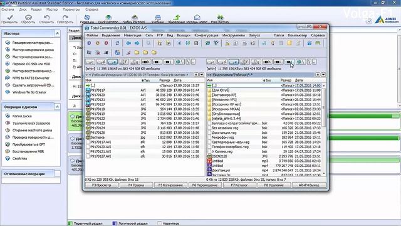The width and height of the screenshot is (401, 226).
Task: Select file P9170117 AVI in left panel
Action: (145, 90)
